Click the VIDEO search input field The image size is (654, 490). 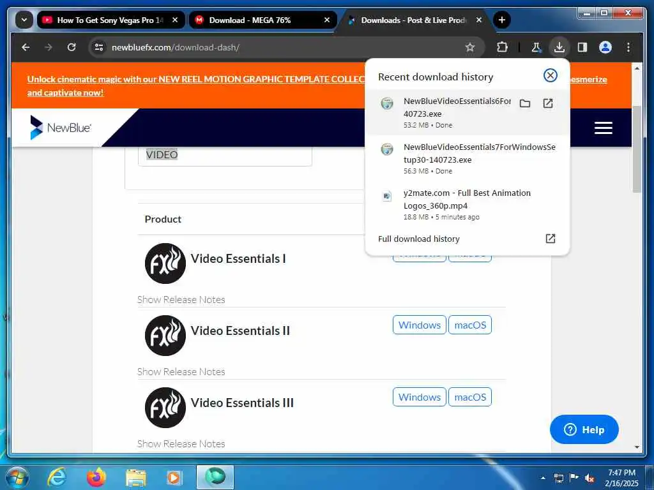(x=225, y=156)
